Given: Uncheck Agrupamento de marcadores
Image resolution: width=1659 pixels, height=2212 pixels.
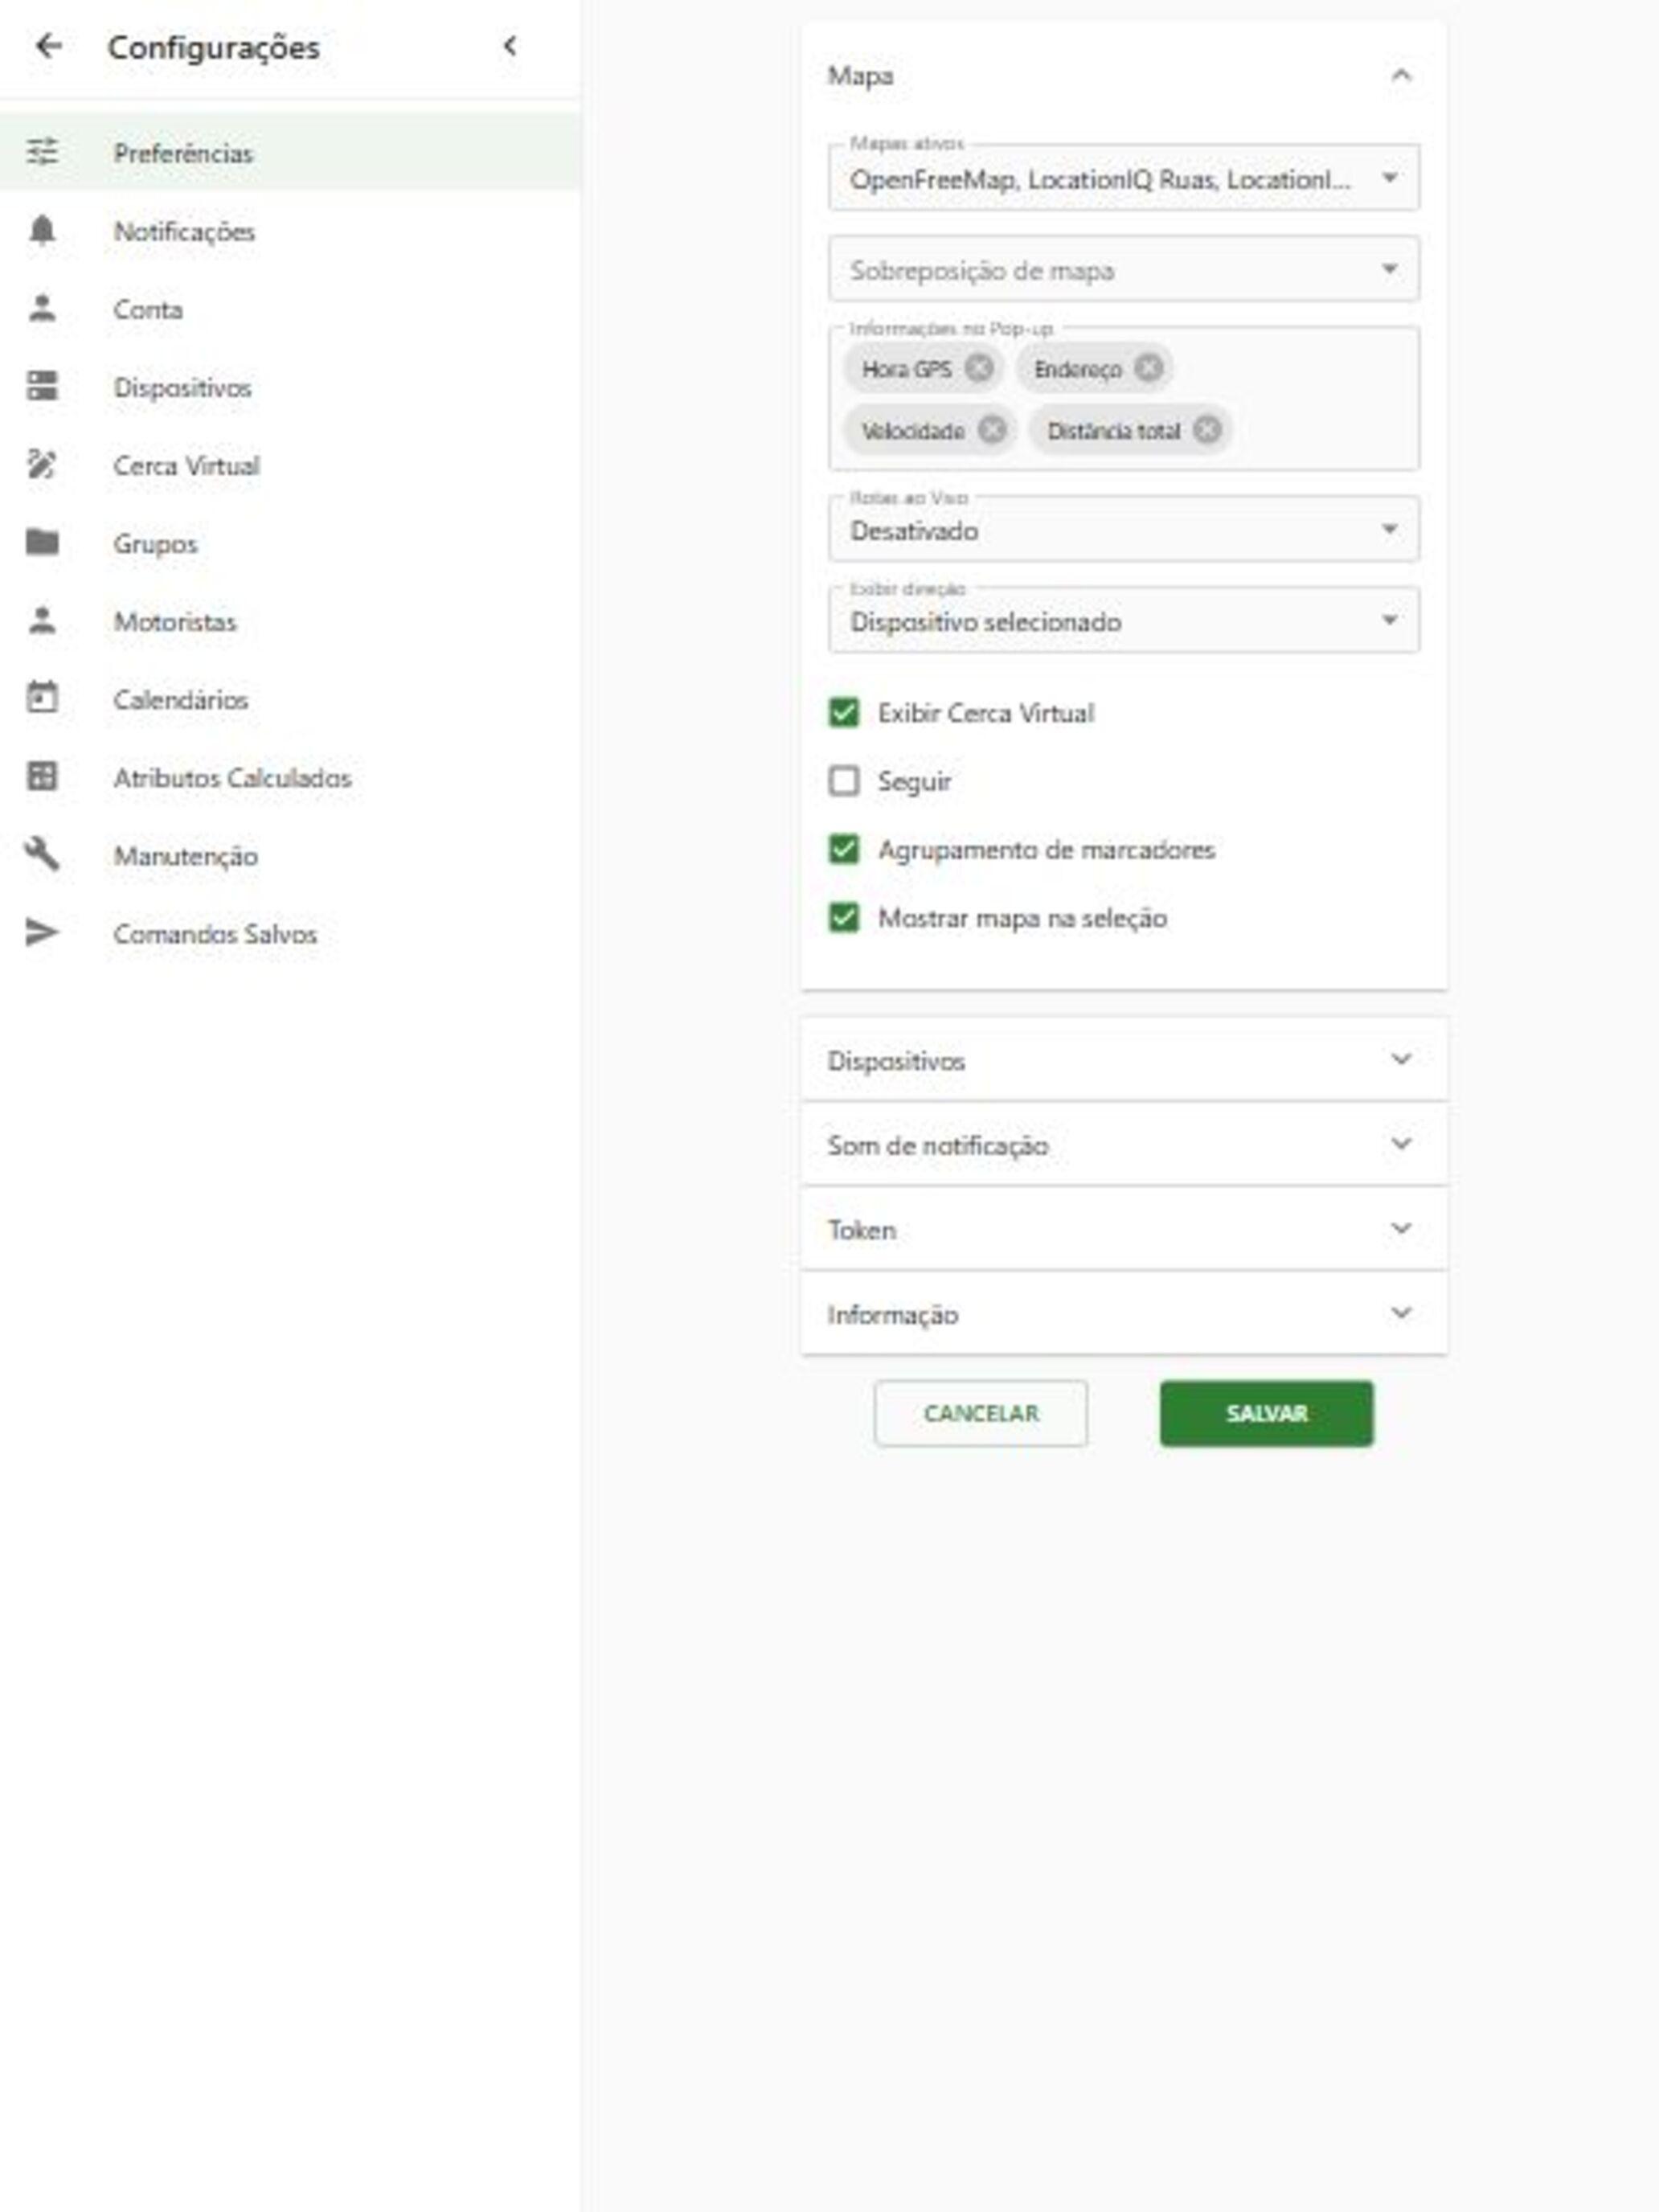Looking at the screenshot, I should click(844, 849).
